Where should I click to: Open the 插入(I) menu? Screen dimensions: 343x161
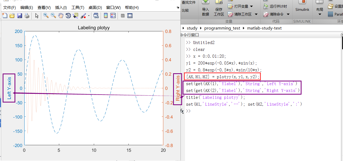(60, 7)
